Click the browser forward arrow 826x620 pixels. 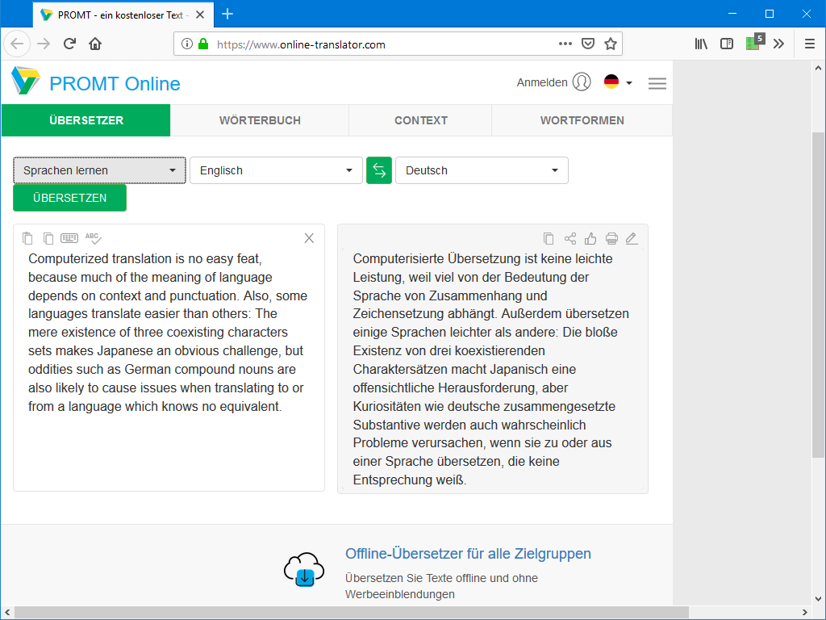point(44,44)
